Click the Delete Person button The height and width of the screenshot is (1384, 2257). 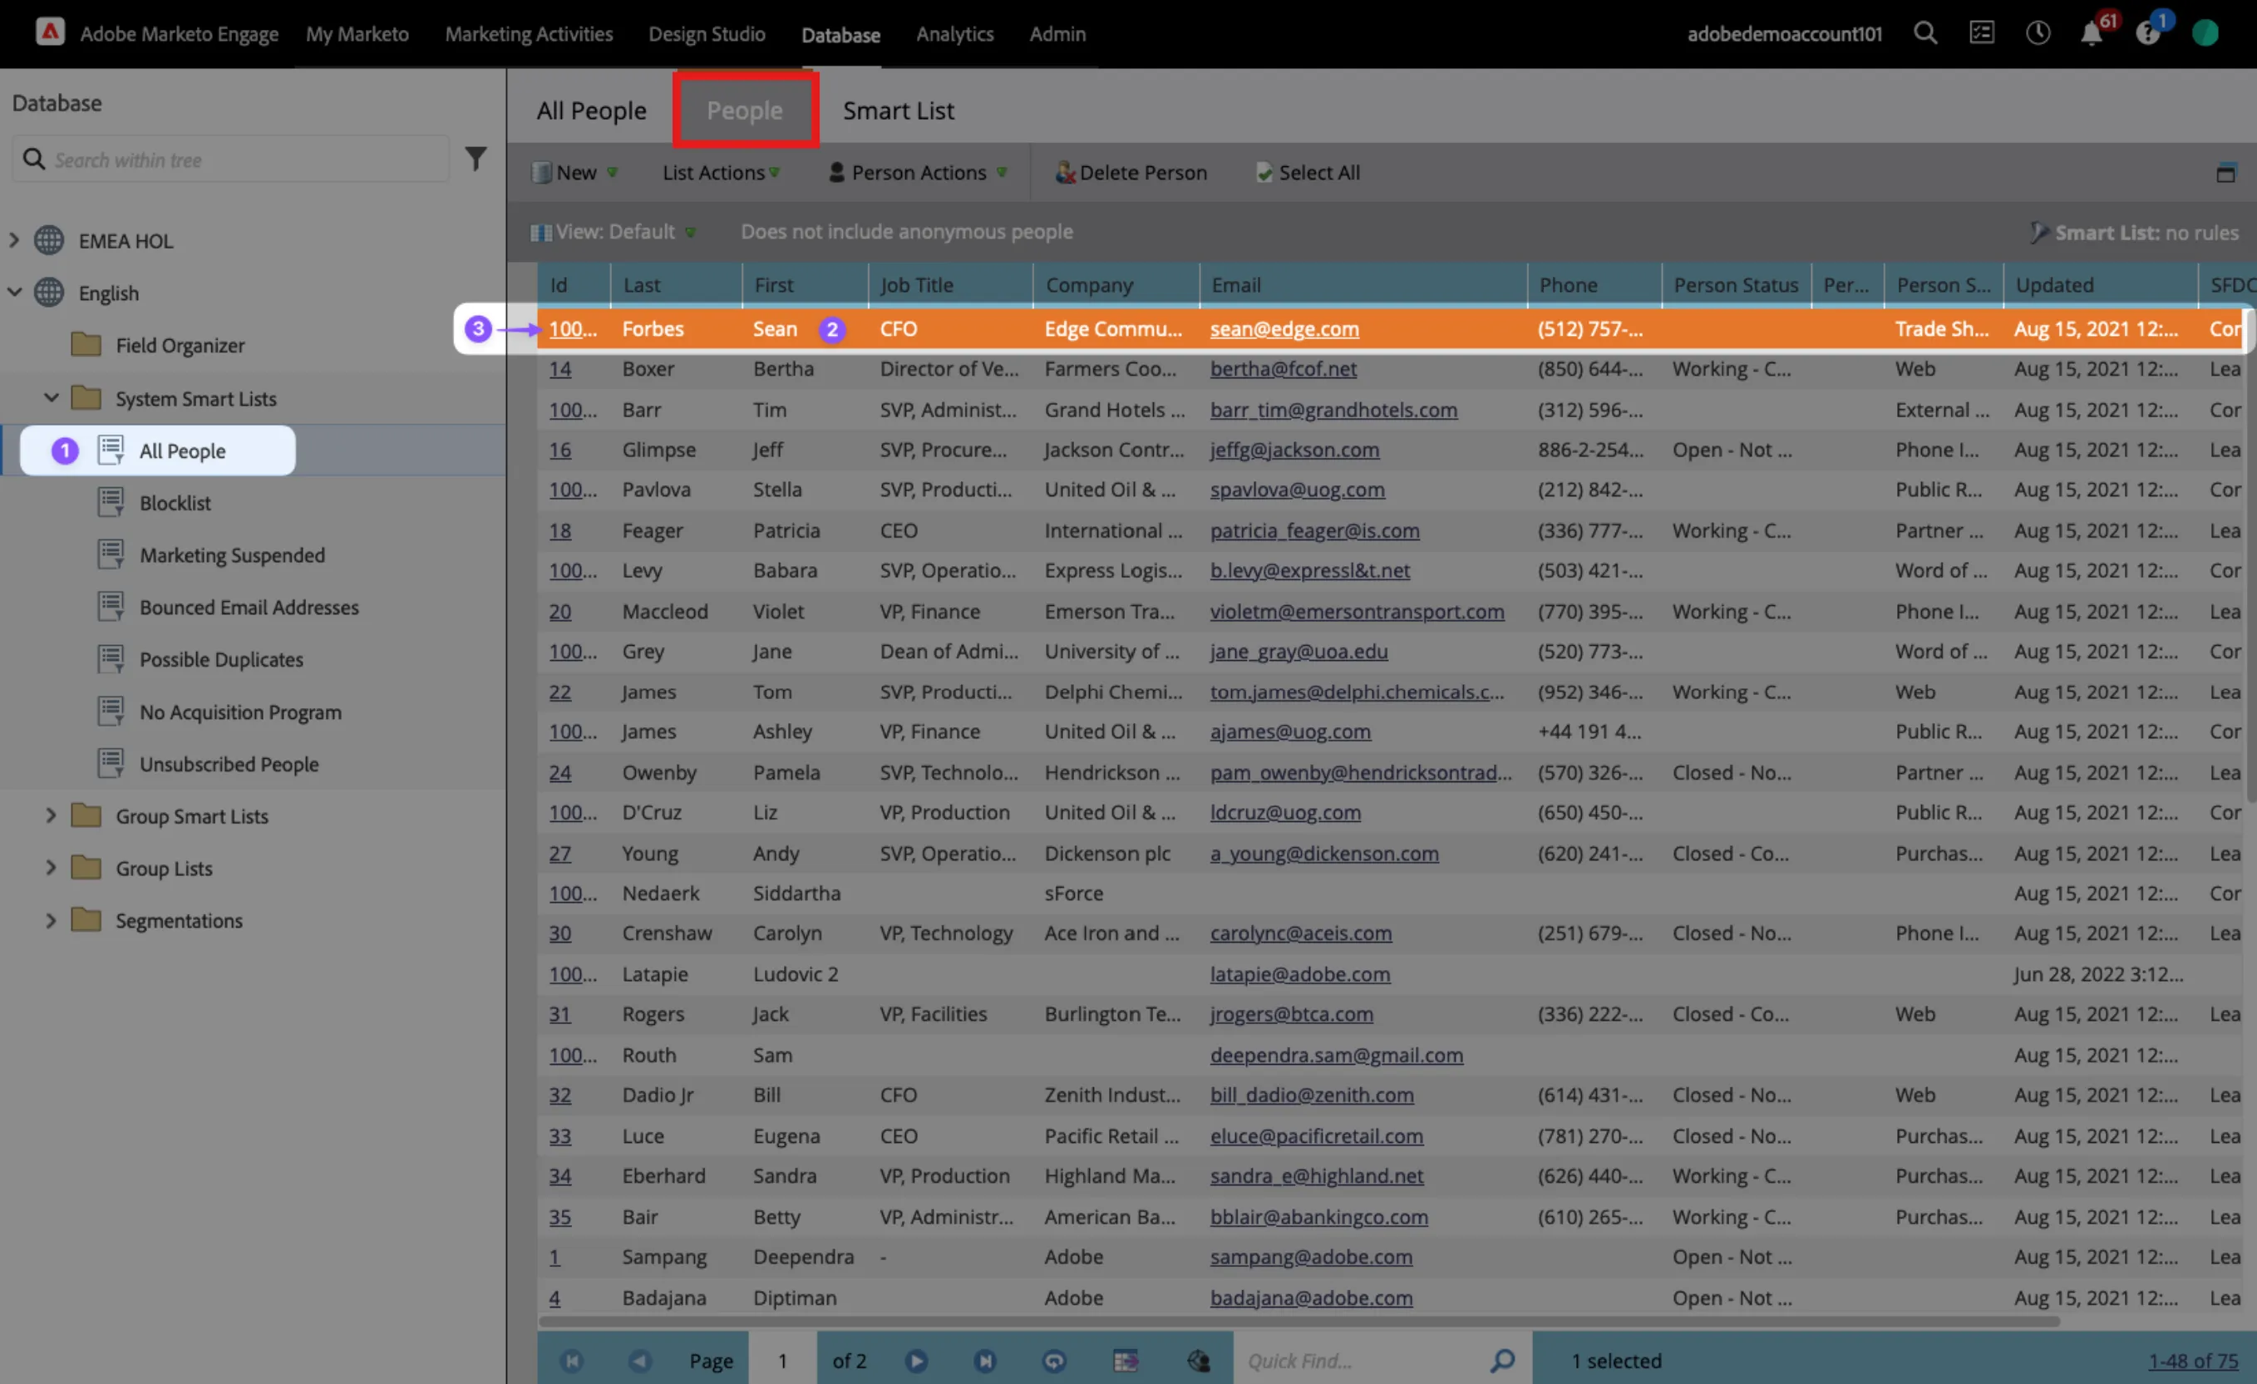tap(1131, 172)
